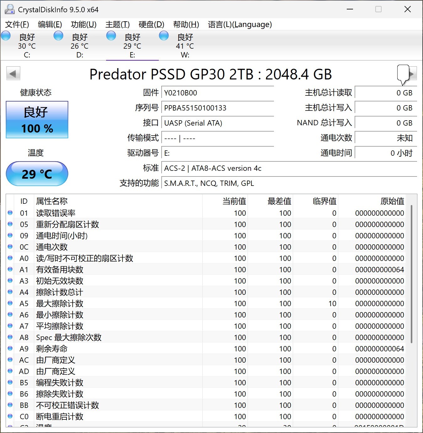Click status orb for drive E:

pos(111,36)
